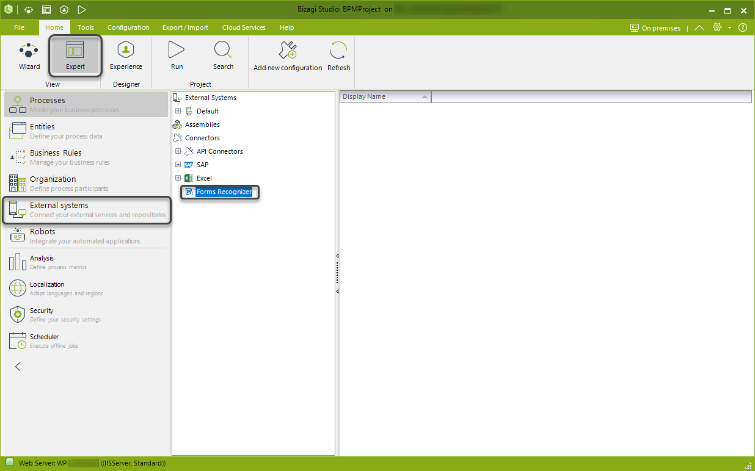Open Analysis module
The image size is (755, 471).
click(x=86, y=262)
